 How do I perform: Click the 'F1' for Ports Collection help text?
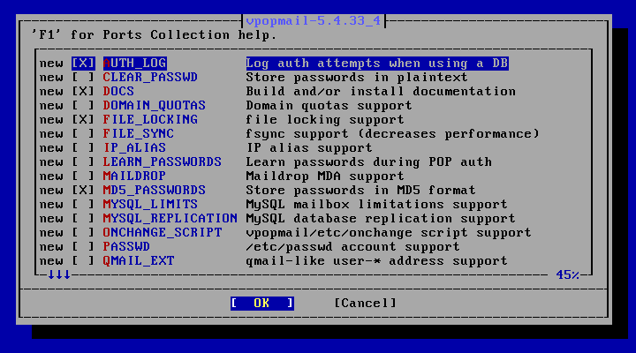[154, 35]
